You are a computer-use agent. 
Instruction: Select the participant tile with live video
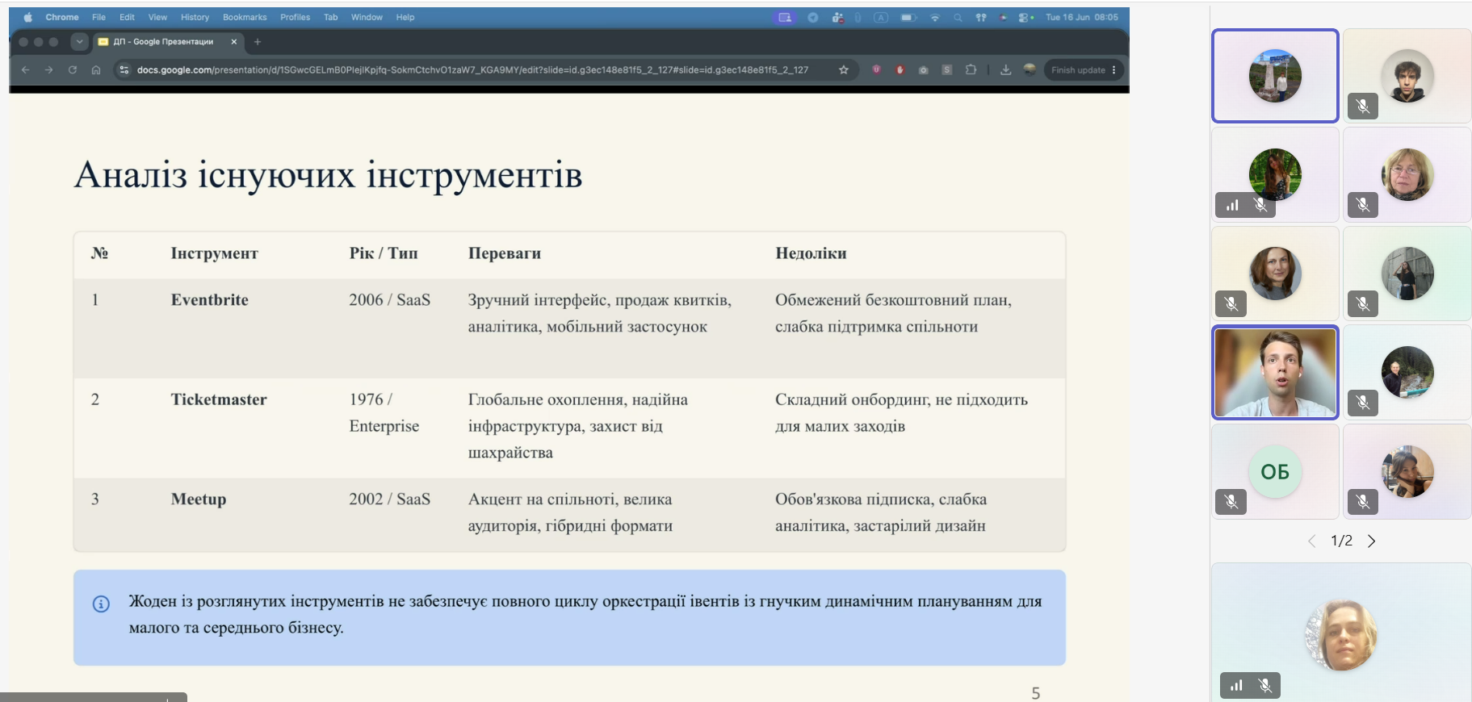pos(1275,372)
